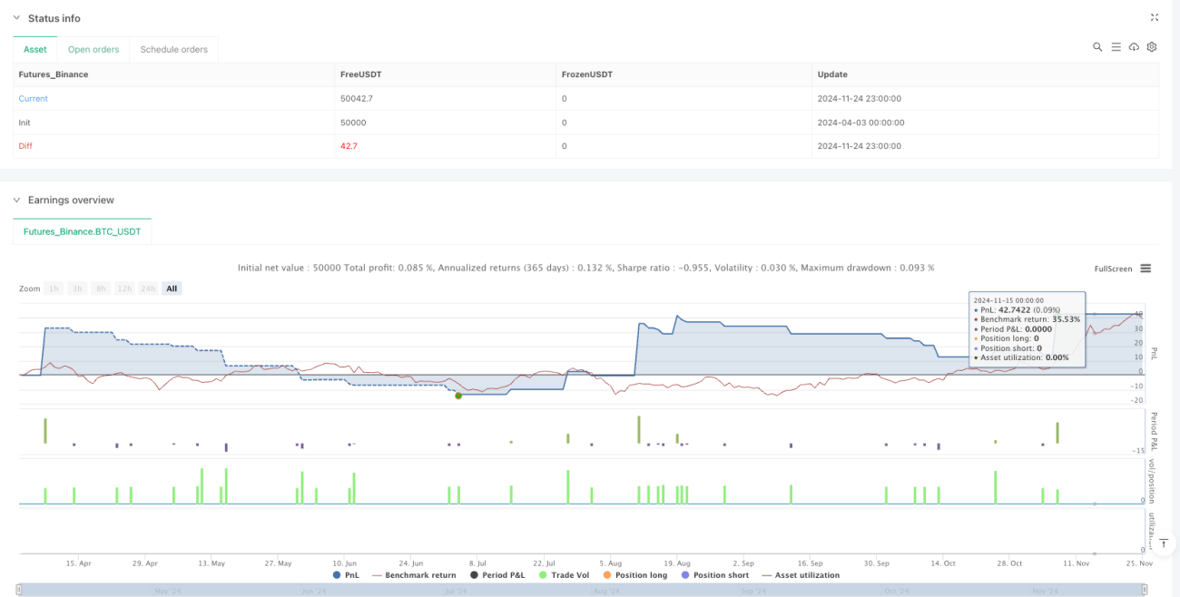Toggle Benchmark return series in the legend
Viewport: 1180px width, 597px height.
[414, 575]
